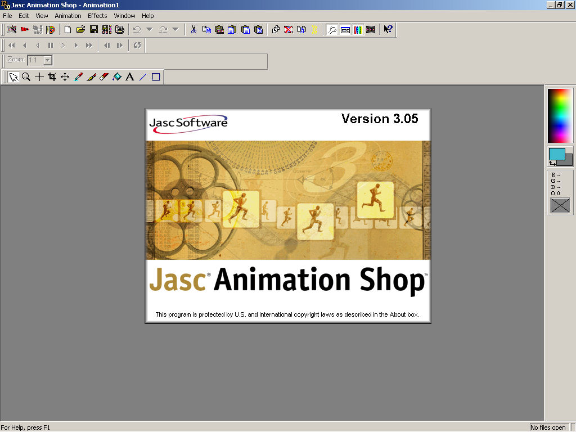The height and width of the screenshot is (432, 576).
Task: Select the Zoom tool
Action: click(x=26, y=76)
